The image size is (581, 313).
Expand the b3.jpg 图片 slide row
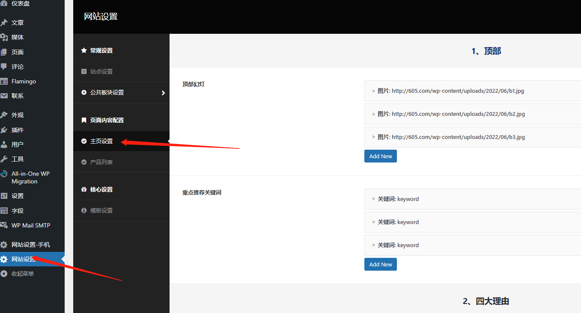[x=450, y=137]
